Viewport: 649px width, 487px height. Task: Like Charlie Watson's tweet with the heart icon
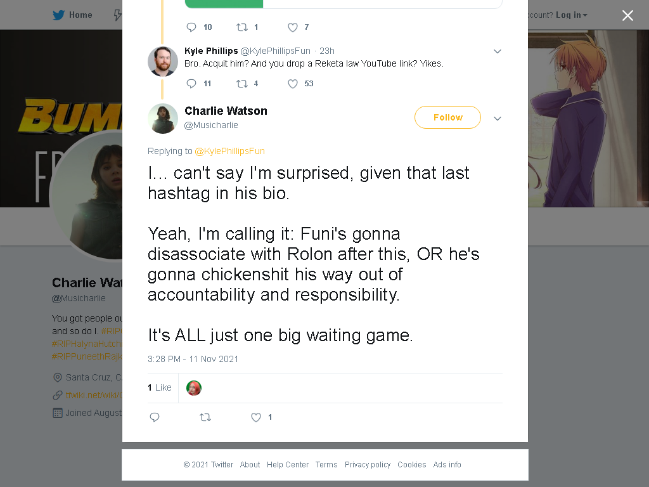point(256,417)
